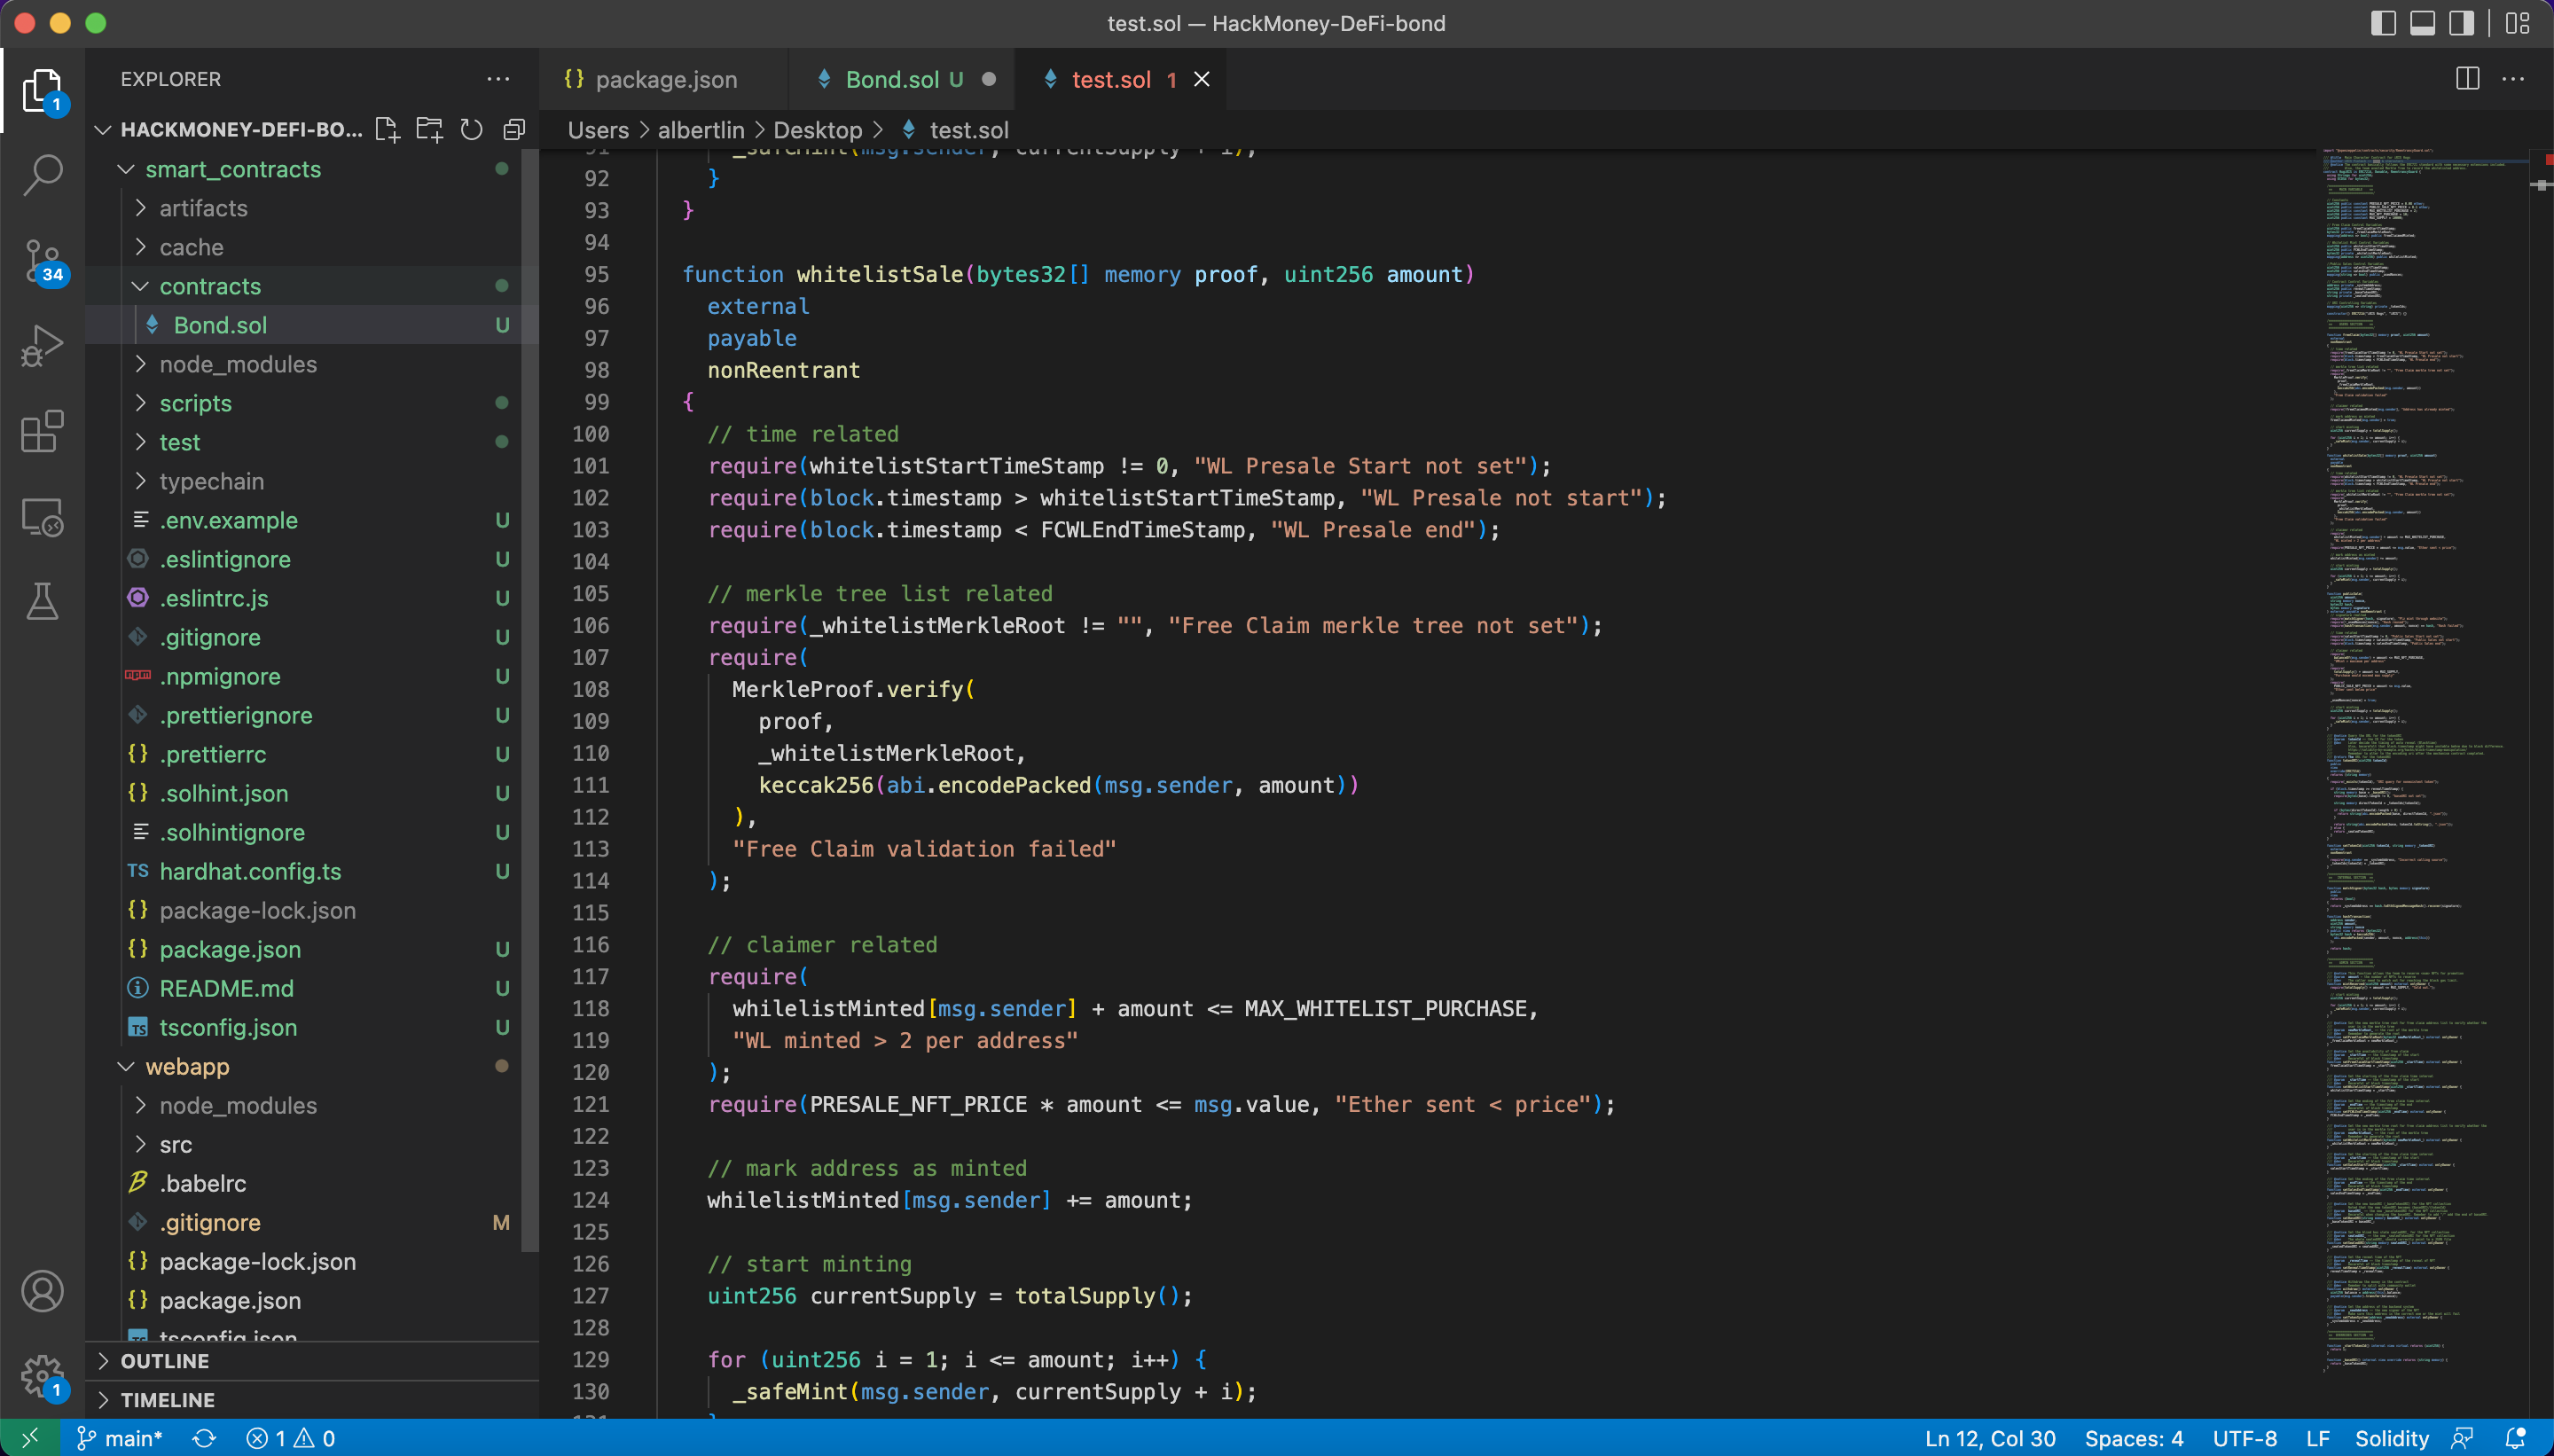
Task: Toggle secondary side bar layout icon
Action: point(2462,23)
